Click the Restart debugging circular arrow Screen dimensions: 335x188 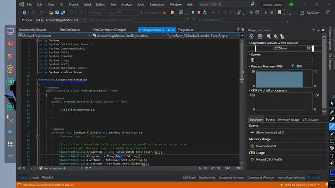coord(205,13)
